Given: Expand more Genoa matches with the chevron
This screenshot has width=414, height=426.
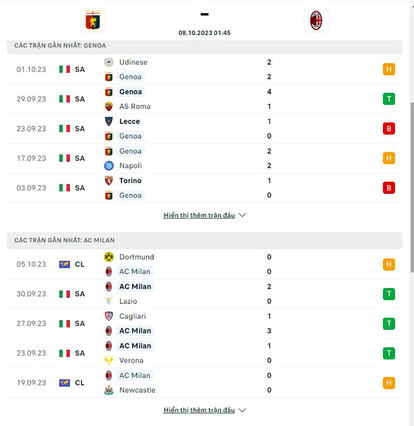Looking at the screenshot, I should pyautogui.click(x=242, y=215).
